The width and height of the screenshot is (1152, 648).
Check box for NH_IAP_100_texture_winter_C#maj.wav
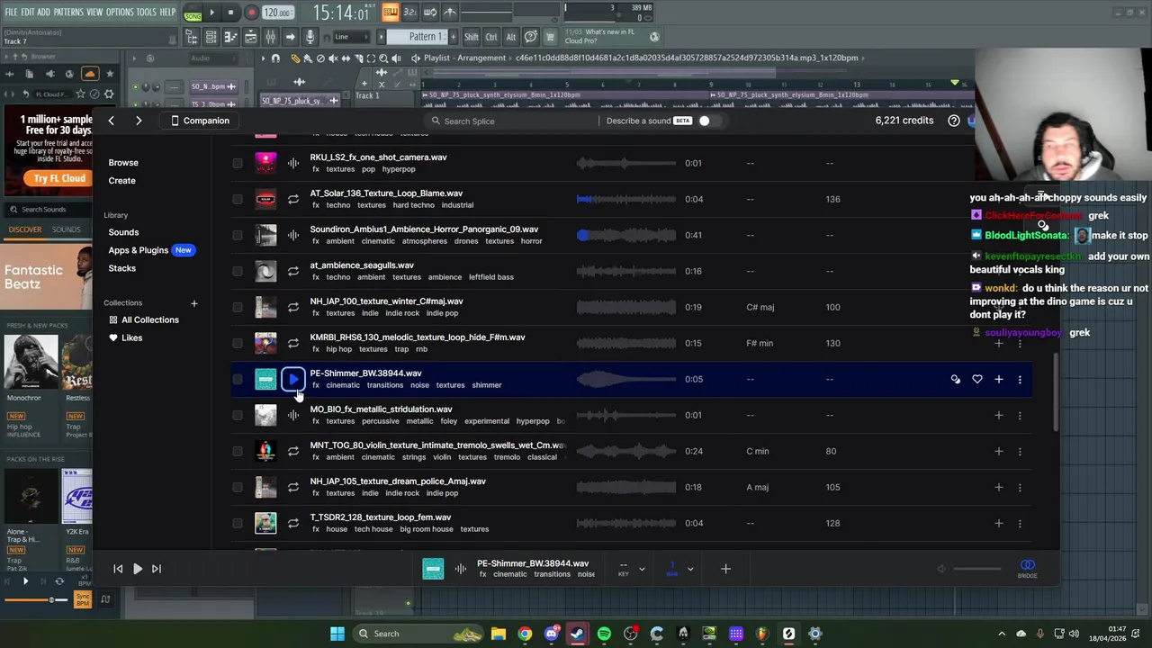click(238, 307)
